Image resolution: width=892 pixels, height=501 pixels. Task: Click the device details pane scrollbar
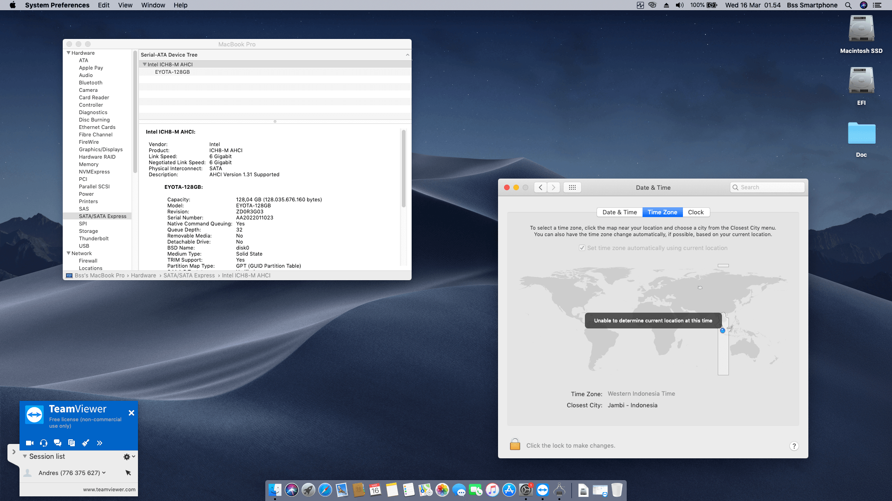403,168
